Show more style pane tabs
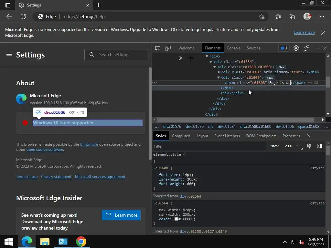331x248 pixels. point(309,136)
